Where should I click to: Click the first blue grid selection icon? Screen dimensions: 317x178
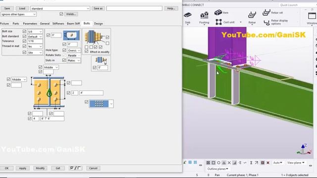[190, 162]
